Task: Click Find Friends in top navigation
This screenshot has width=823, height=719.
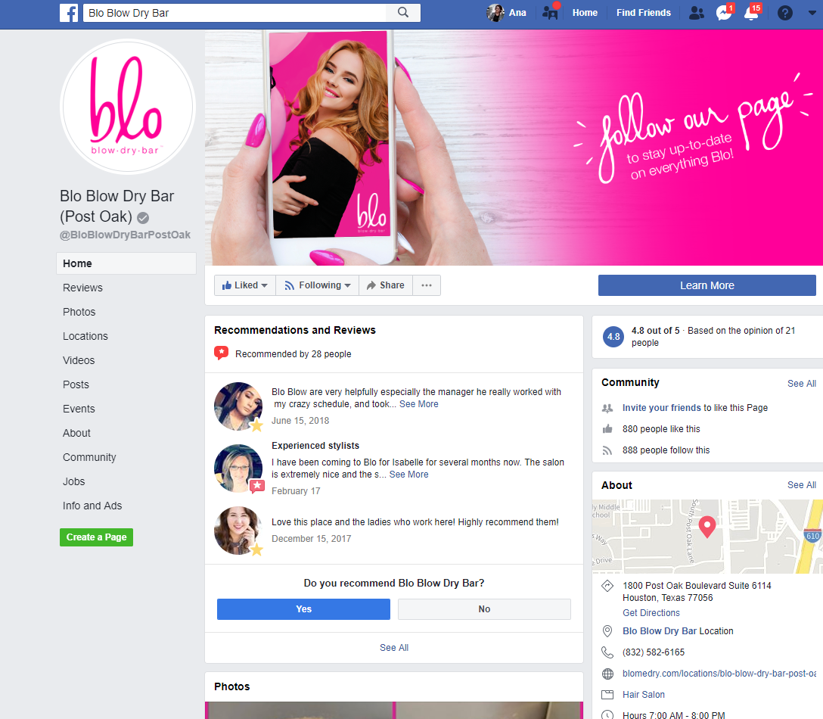Action: click(644, 13)
